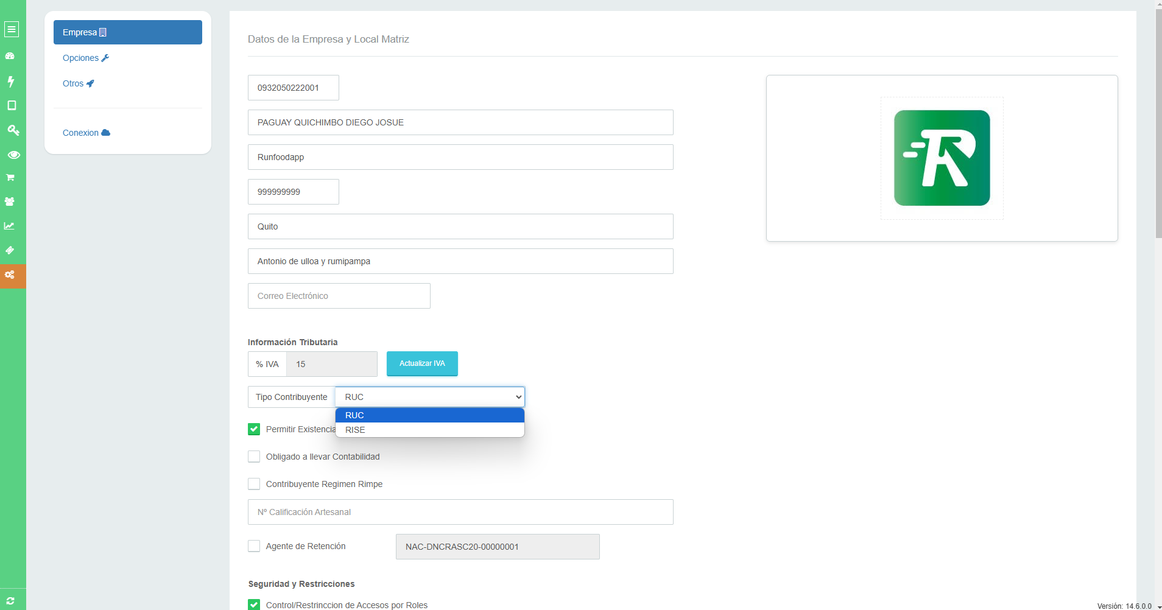Click the RUC number field 0932050222001
This screenshot has width=1162, height=610.
pyautogui.click(x=294, y=88)
